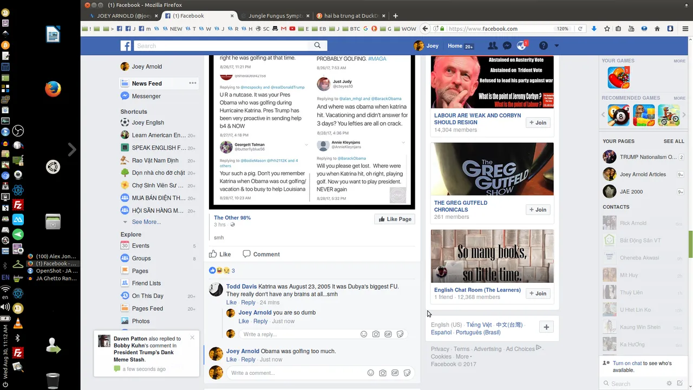Viewport: 693px width, 390px height.
Task: Open Candy Crush game icon
Action: click(x=618, y=77)
